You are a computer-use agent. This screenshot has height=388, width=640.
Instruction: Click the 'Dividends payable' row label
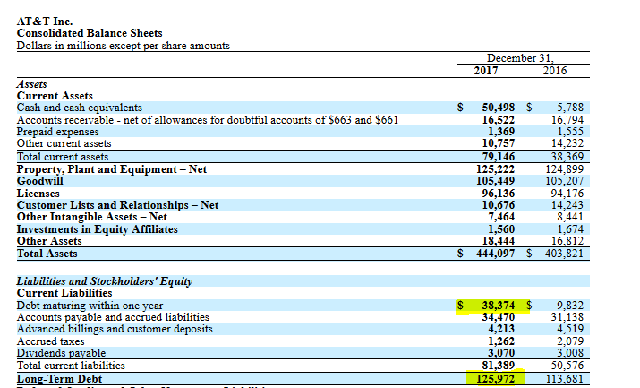[61, 353]
